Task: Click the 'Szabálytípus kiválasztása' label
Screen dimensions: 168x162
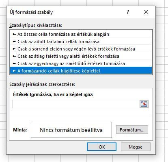Action: [36, 25]
